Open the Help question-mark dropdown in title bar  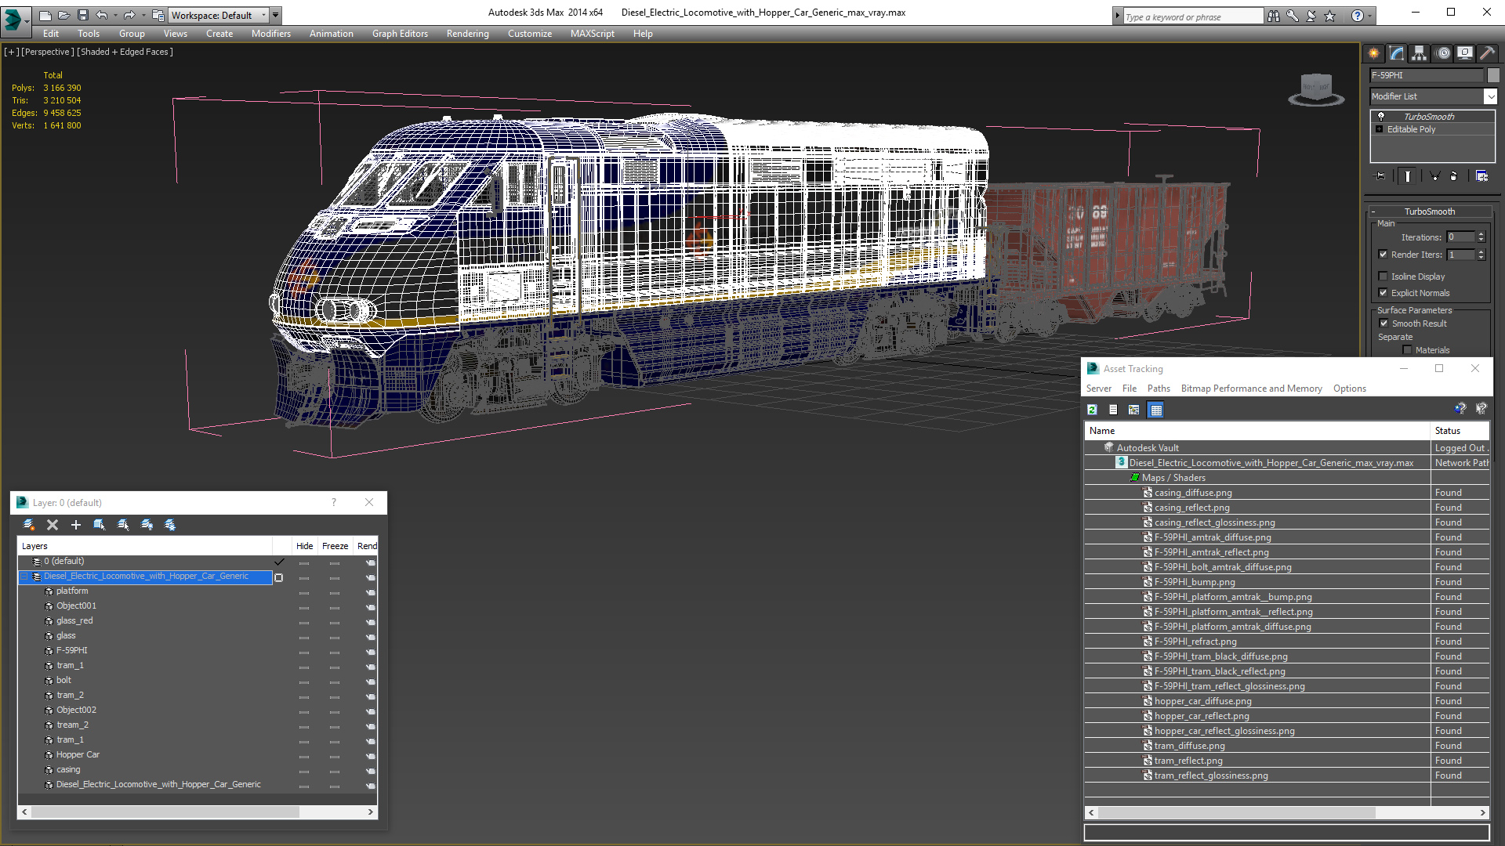click(1370, 16)
